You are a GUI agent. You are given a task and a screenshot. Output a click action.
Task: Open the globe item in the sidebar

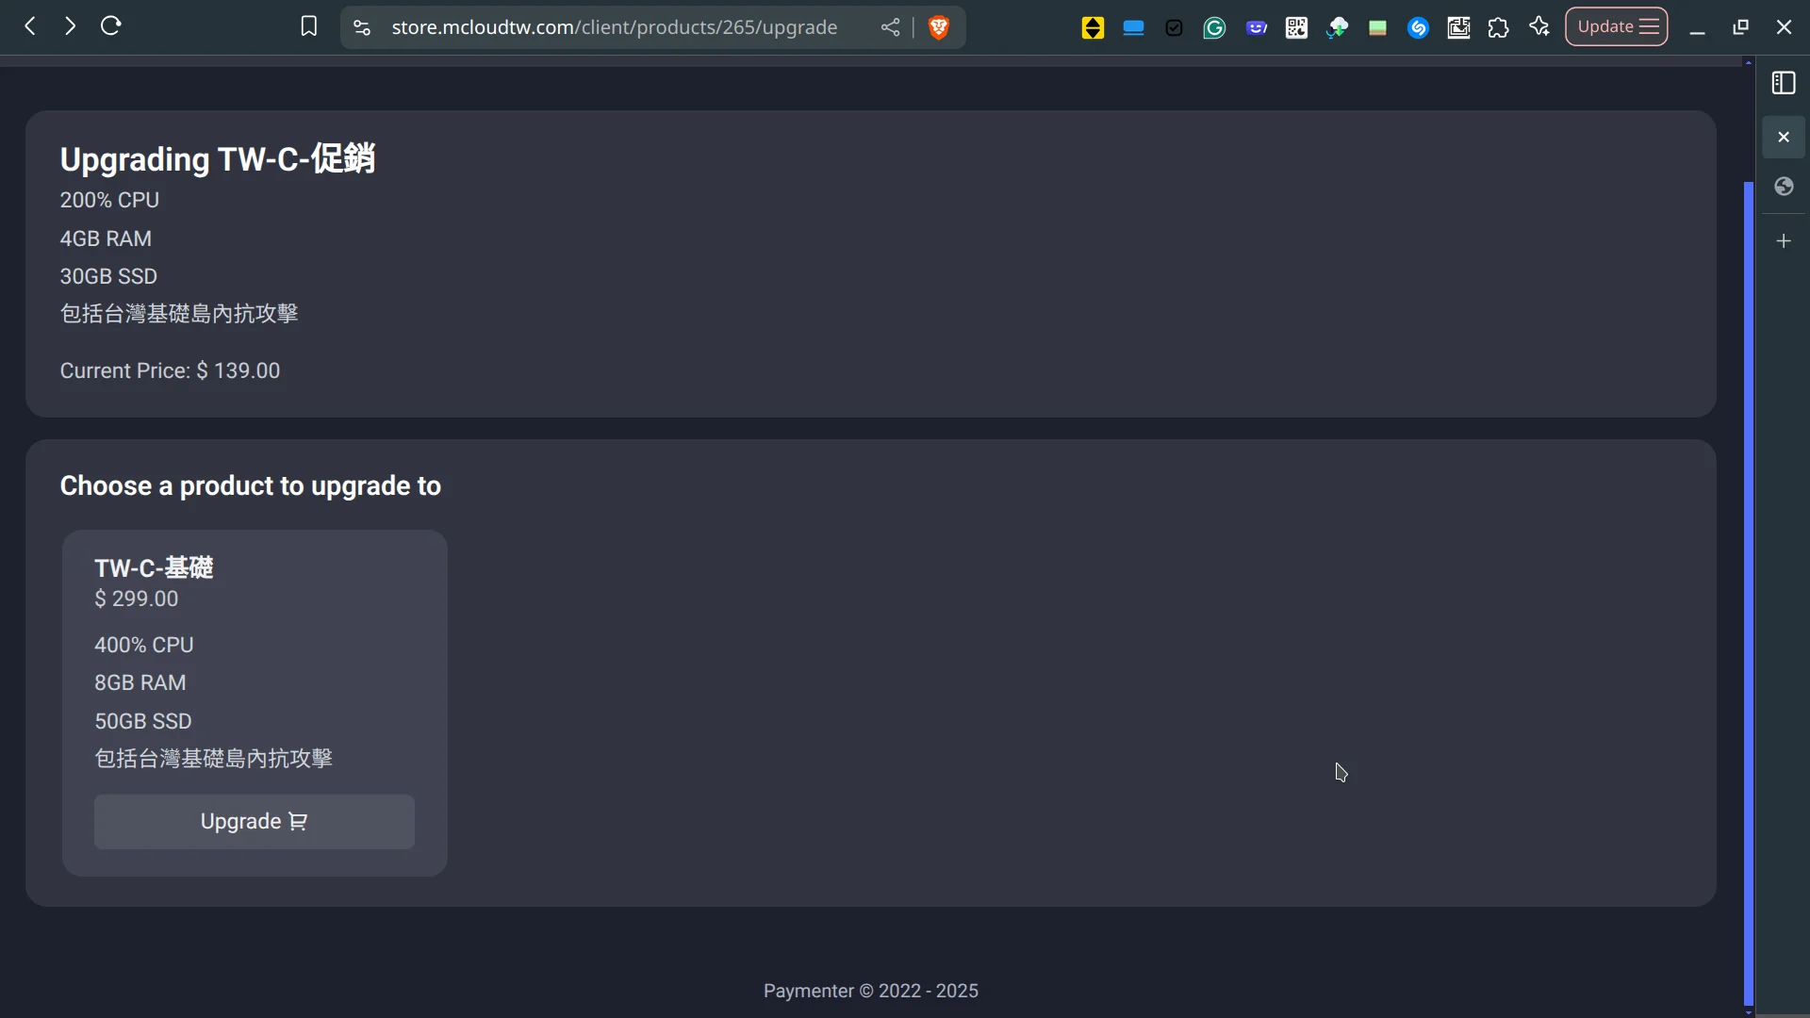1784,187
